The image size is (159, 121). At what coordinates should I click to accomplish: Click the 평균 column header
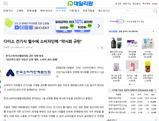pos(153,94)
